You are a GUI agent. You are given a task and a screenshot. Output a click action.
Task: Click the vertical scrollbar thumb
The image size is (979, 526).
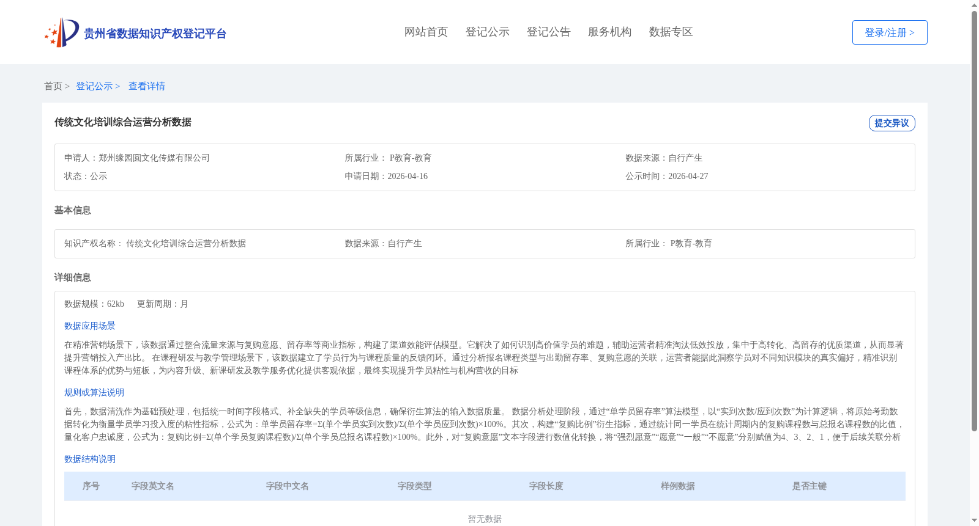(x=974, y=221)
